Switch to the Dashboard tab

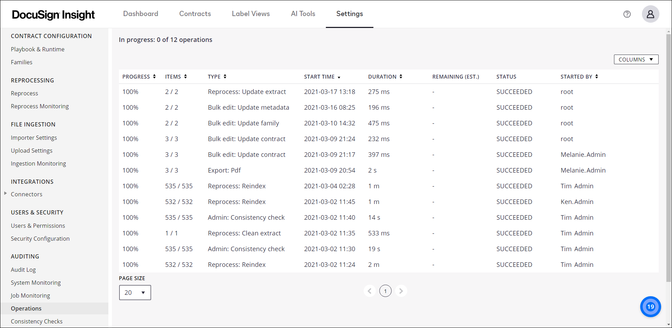(141, 14)
